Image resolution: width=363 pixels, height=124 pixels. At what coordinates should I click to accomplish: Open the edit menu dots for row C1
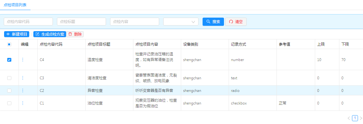click(23, 103)
